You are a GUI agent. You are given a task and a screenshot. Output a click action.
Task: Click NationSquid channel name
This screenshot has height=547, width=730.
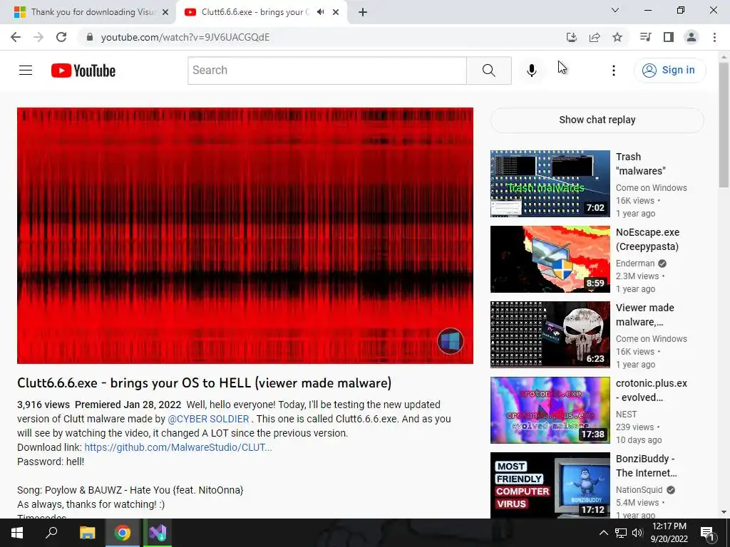tap(639, 490)
